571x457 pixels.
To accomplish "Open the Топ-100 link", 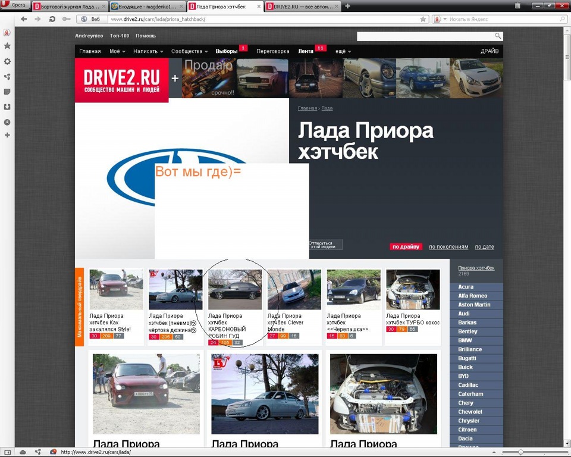I will [120, 36].
